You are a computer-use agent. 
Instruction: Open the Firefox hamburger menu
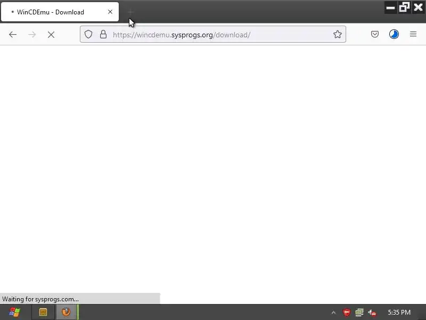(x=413, y=34)
